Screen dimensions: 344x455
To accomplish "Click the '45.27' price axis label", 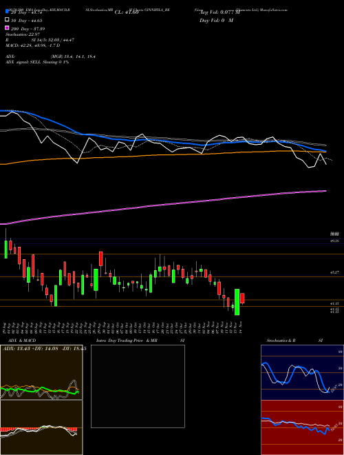I will [334, 272].
